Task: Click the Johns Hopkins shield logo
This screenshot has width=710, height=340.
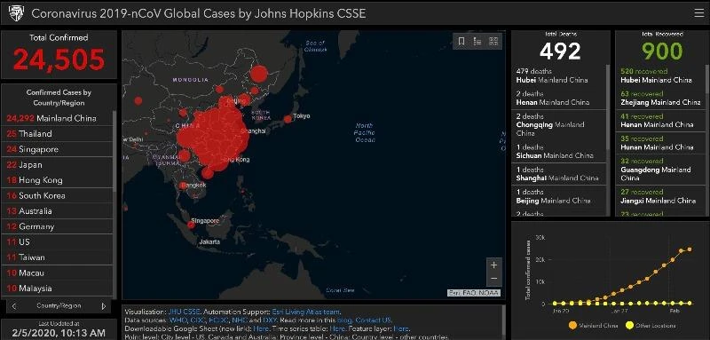Action: [16, 13]
